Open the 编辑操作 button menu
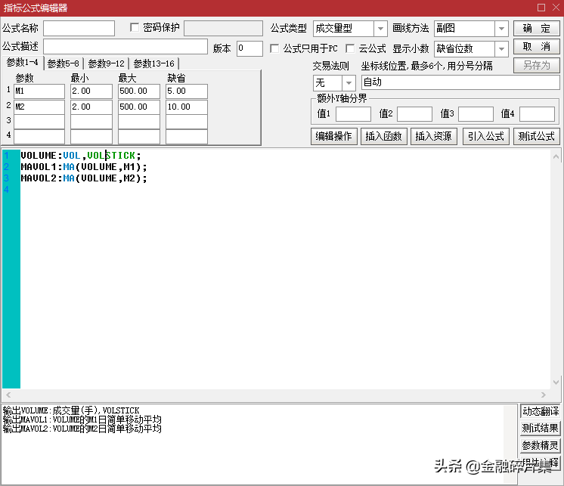564x486 pixels. [x=334, y=136]
